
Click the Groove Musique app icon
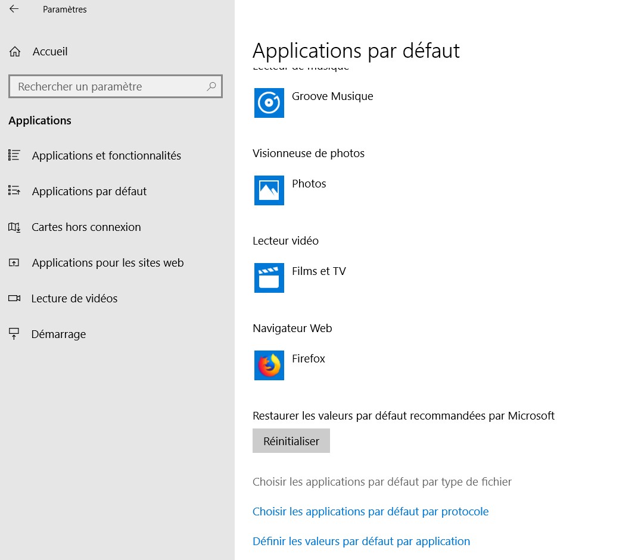(269, 103)
